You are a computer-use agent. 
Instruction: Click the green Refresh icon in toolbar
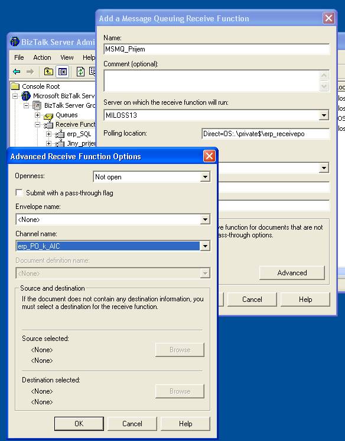(80, 72)
